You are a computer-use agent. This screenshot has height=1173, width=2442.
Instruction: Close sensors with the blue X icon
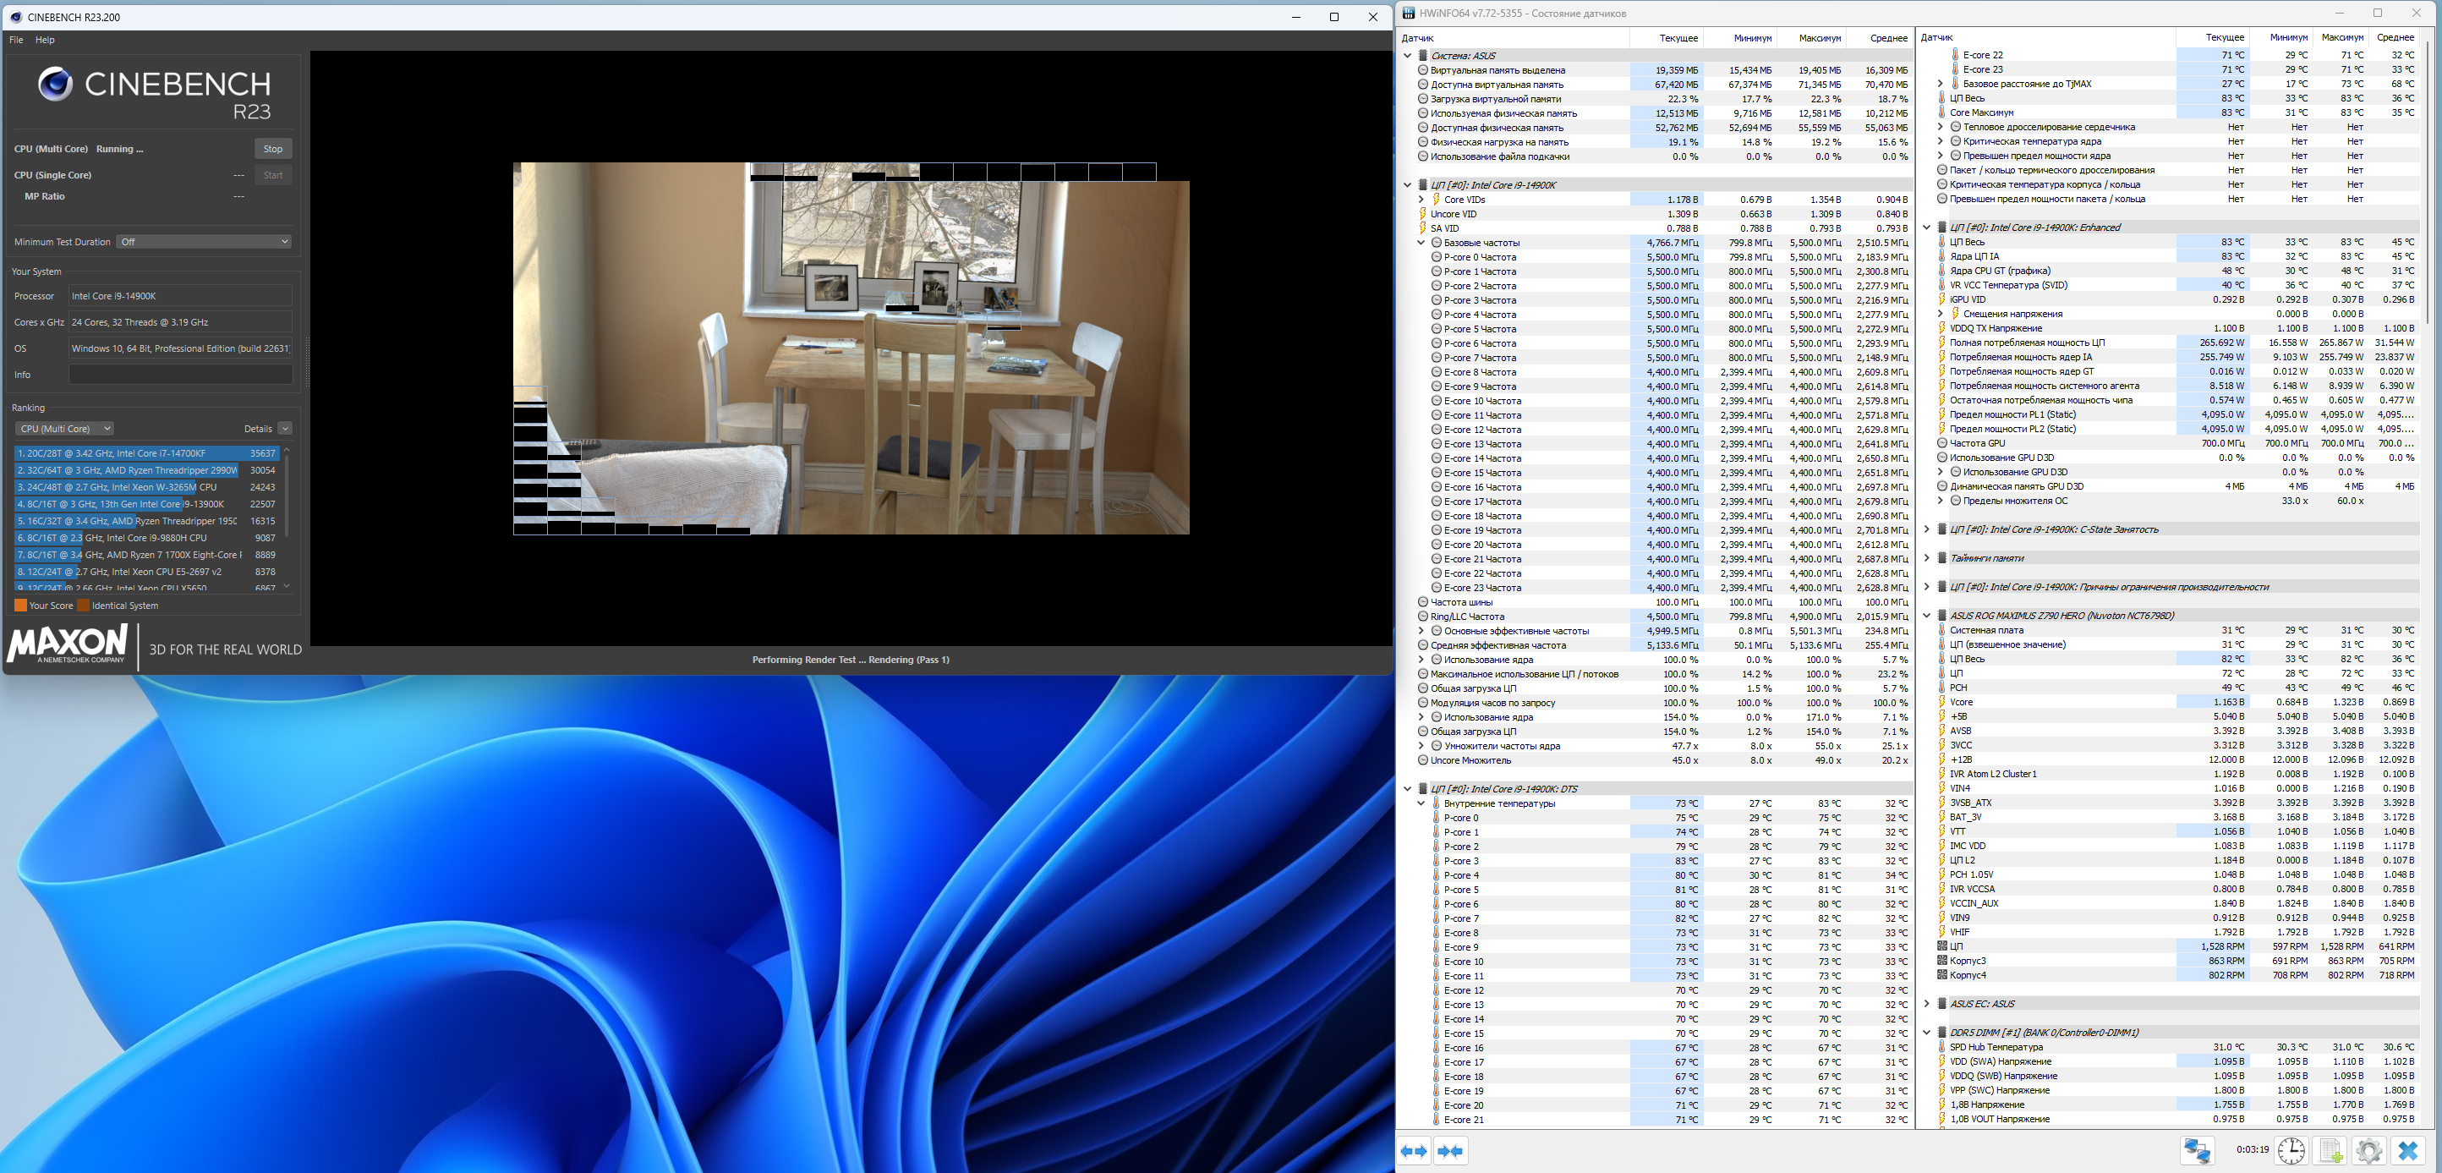(2408, 1150)
